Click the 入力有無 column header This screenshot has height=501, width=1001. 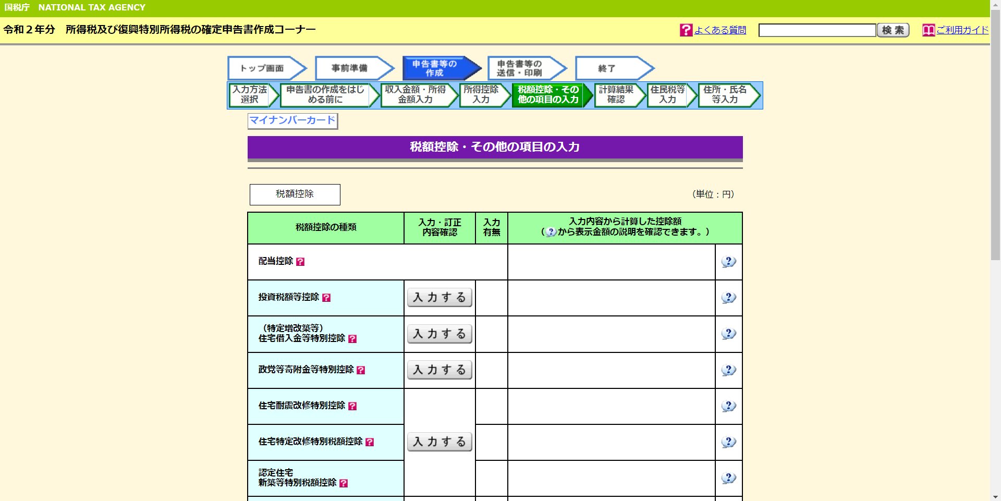pos(492,228)
